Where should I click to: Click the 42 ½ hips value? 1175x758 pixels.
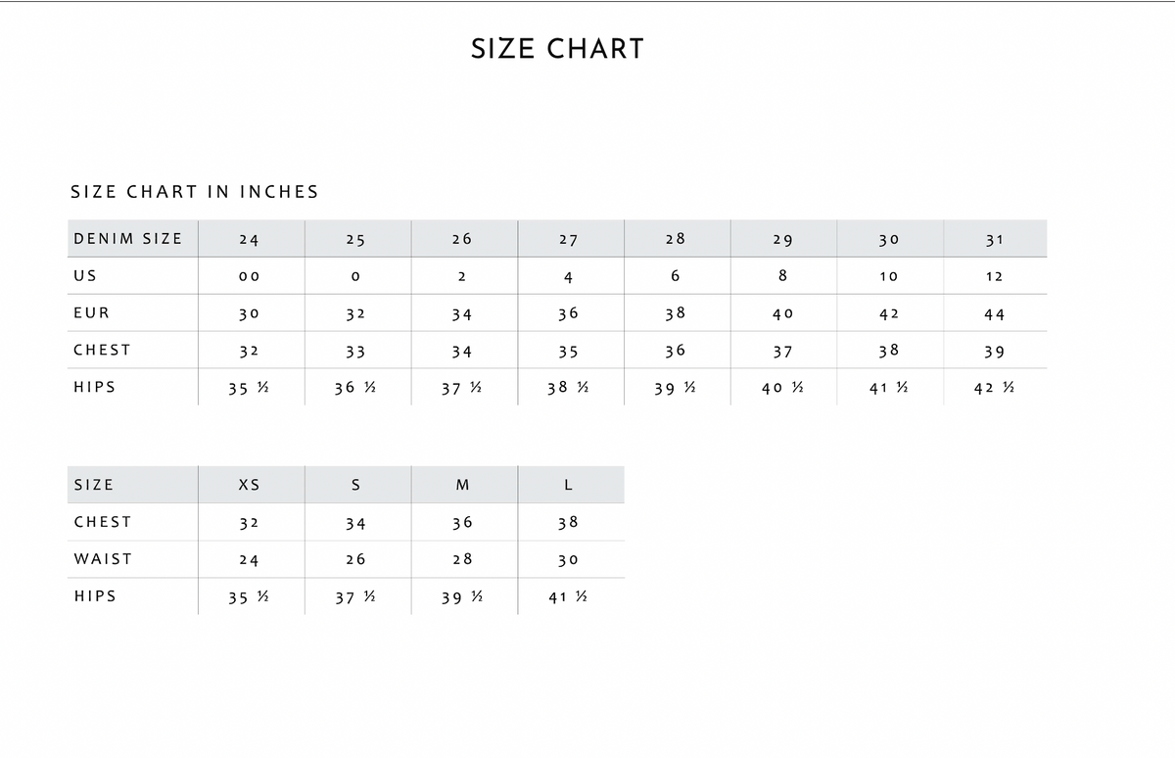(994, 389)
